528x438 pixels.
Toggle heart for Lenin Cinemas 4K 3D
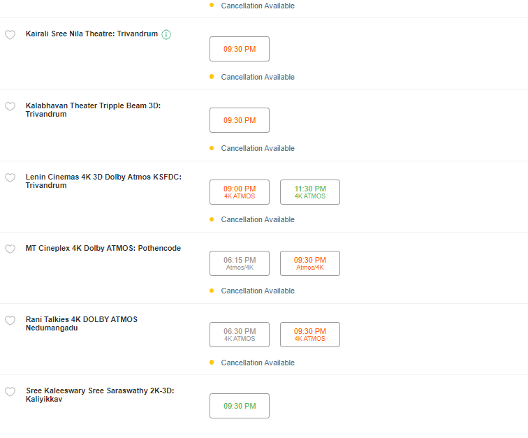click(10, 177)
